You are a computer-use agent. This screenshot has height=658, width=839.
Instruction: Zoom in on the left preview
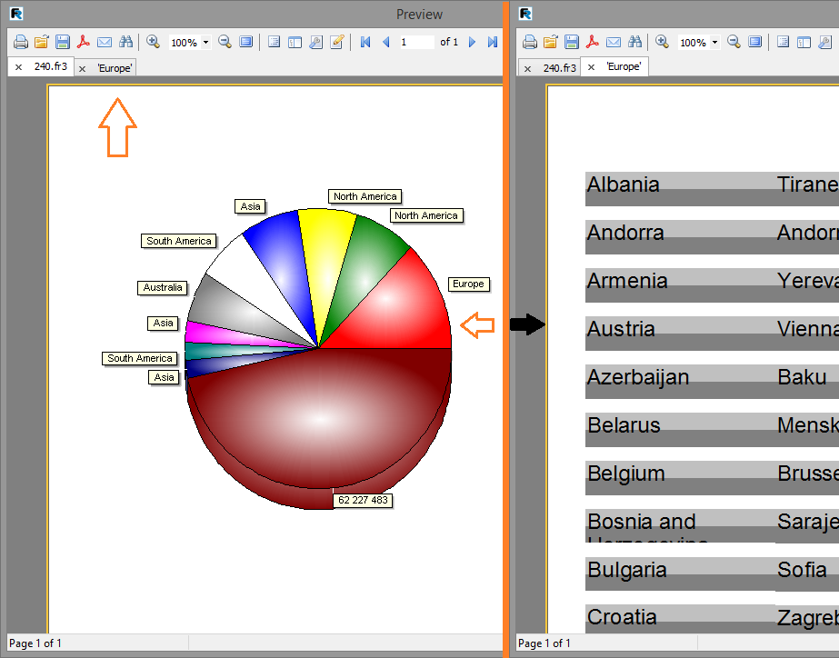point(153,42)
